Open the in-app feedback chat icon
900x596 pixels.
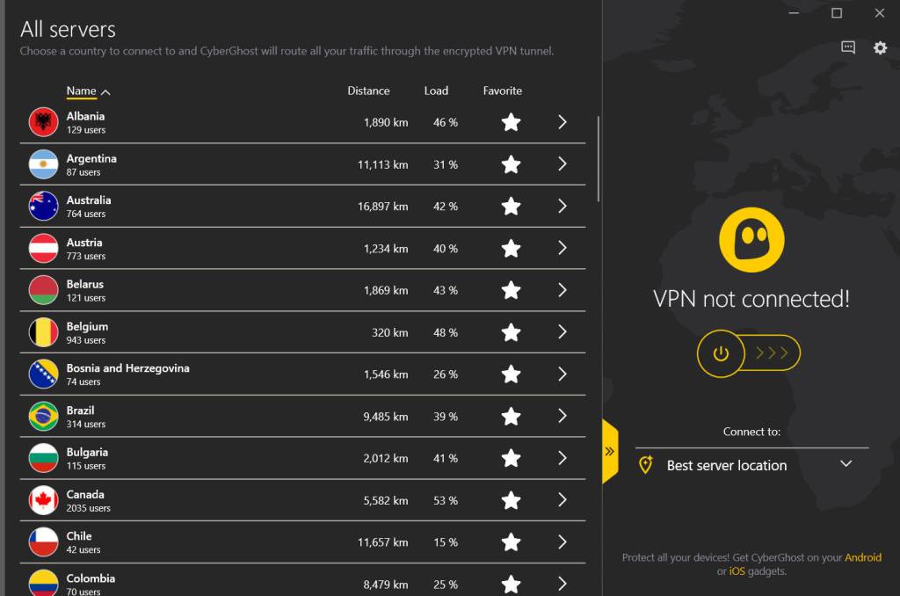pos(847,48)
